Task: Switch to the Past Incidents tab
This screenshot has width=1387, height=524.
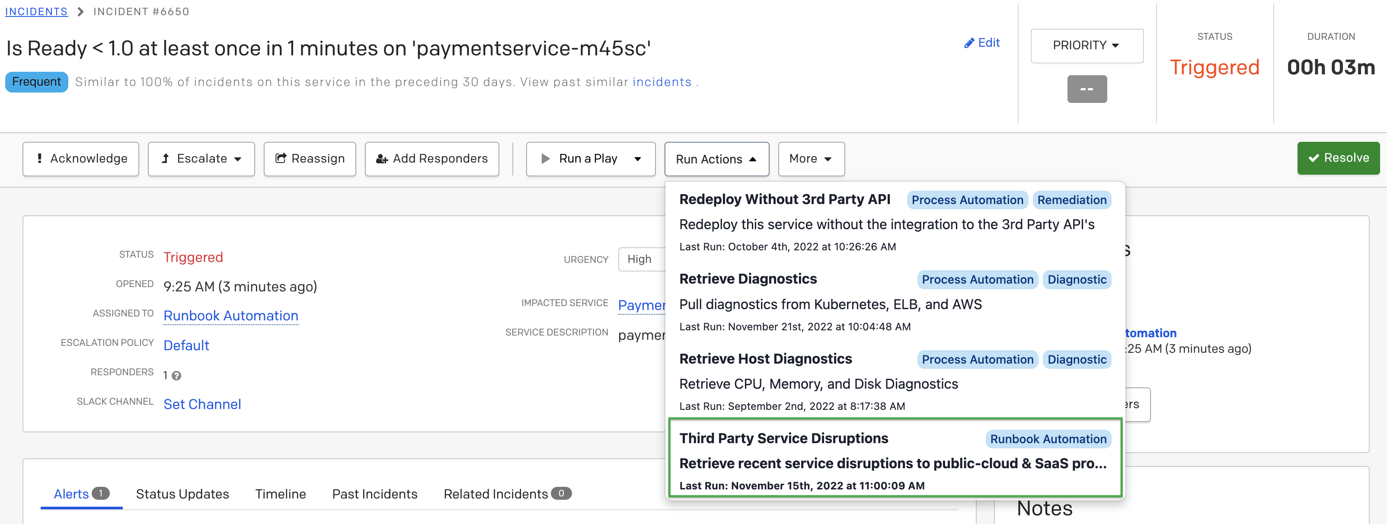Action: [374, 494]
